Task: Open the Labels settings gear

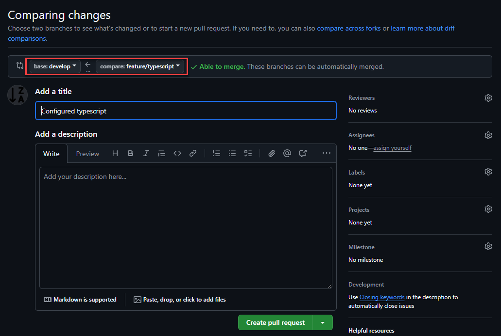Action: [x=488, y=171]
